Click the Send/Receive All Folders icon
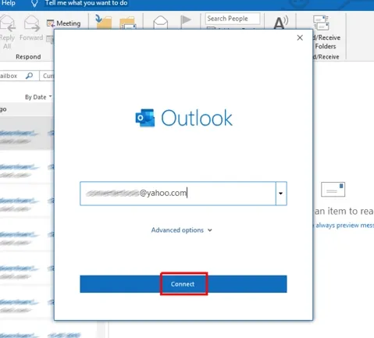Image resolution: width=374 pixels, height=338 pixels. [x=321, y=23]
